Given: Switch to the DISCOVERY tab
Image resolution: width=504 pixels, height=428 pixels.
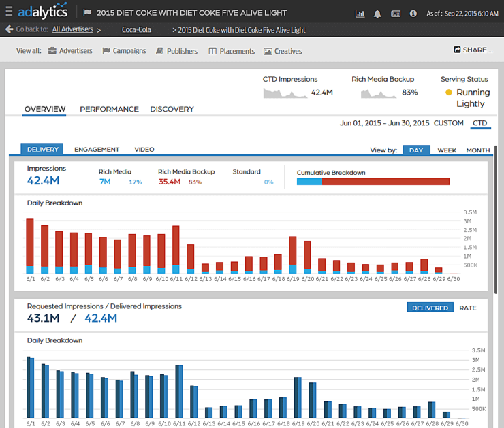Looking at the screenshot, I should click(172, 109).
